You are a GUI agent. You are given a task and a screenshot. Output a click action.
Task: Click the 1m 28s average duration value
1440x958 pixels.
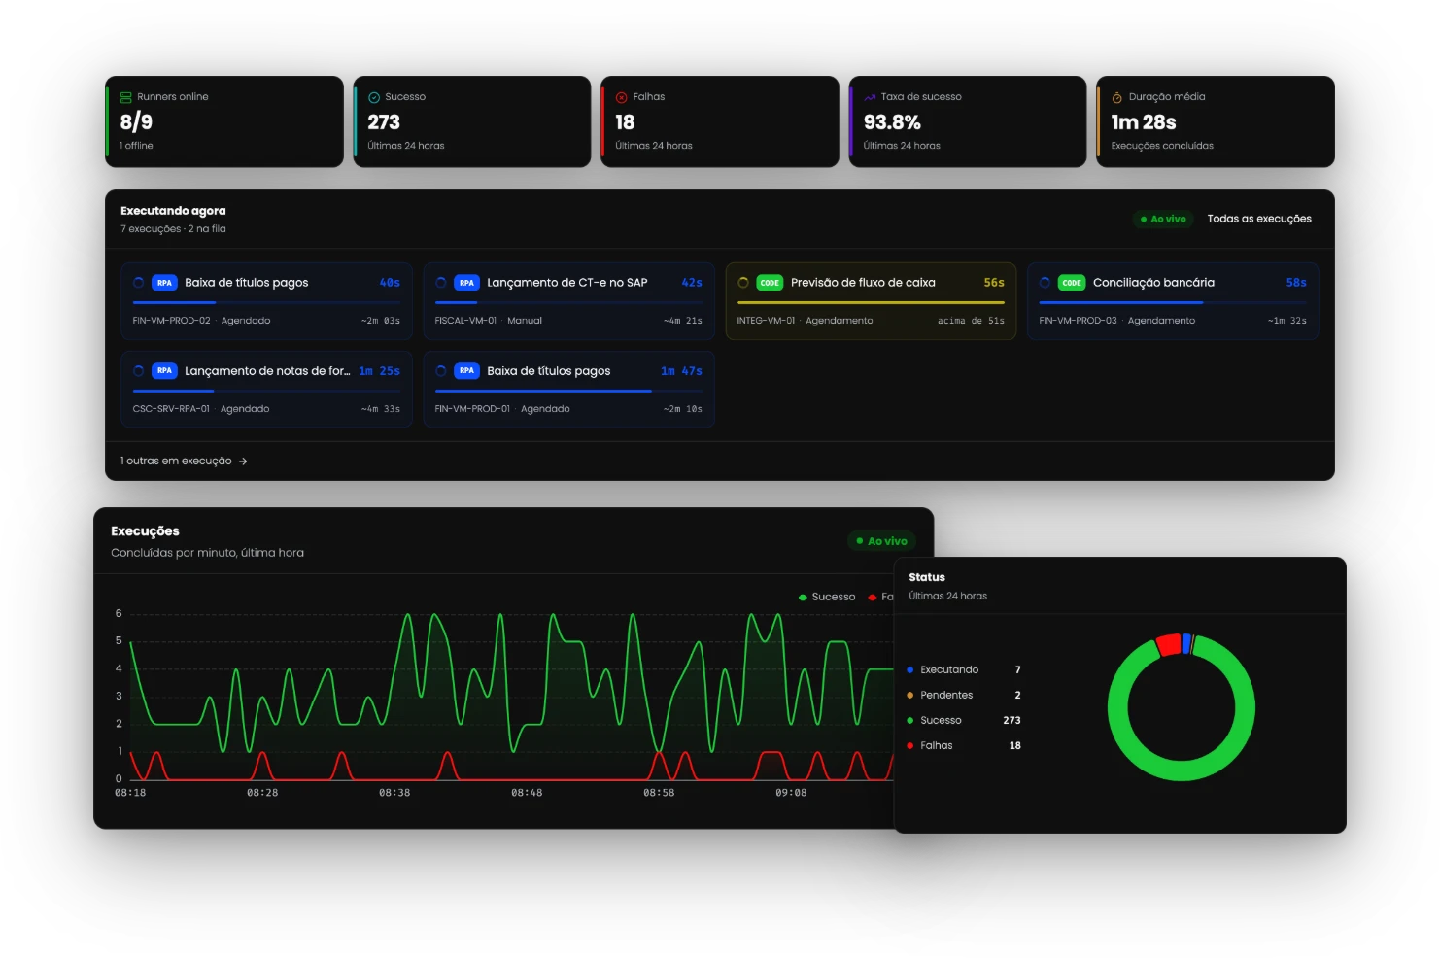click(1144, 122)
